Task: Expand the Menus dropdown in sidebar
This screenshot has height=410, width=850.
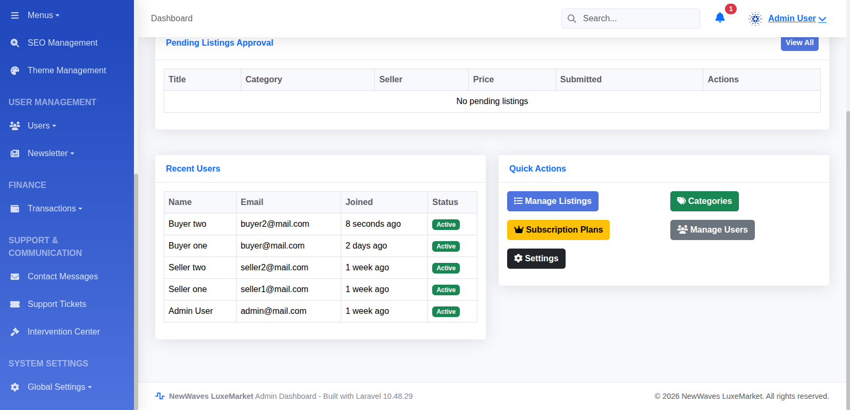Action: coord(44,15)
